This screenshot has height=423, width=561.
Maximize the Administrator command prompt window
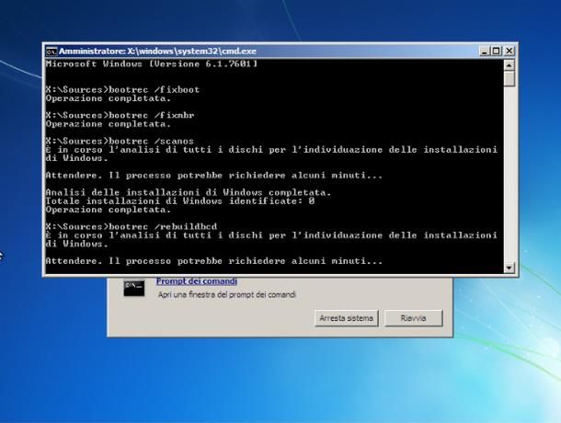click(x=497, y=51)
